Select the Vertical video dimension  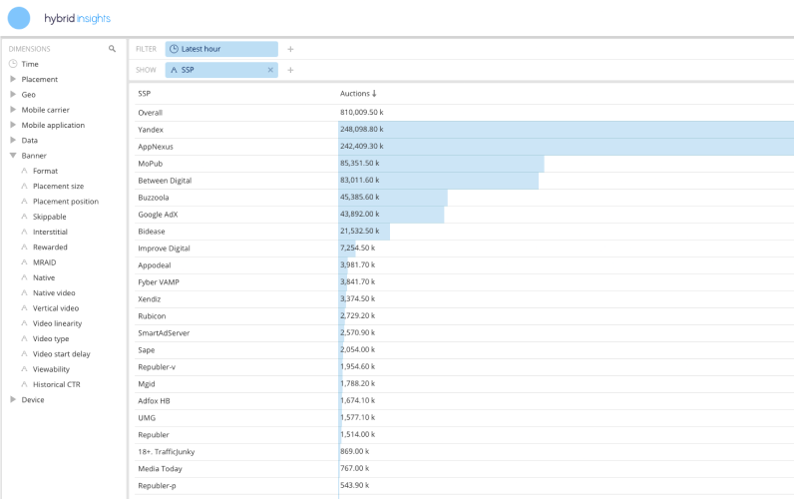coord(56,308)
